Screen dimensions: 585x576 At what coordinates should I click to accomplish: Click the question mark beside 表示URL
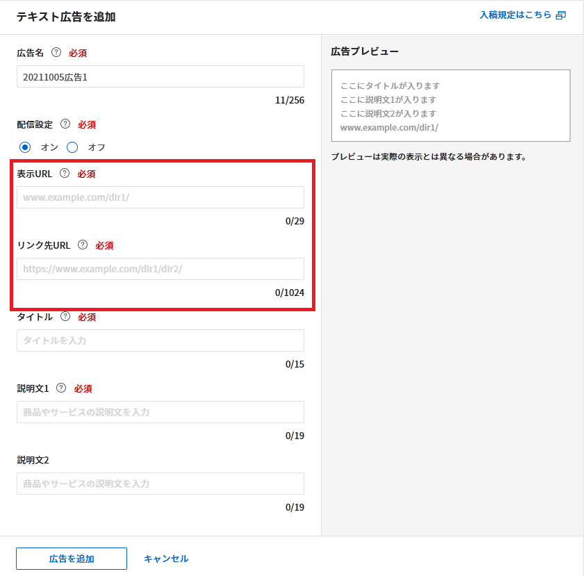click(x=65, y=174)
